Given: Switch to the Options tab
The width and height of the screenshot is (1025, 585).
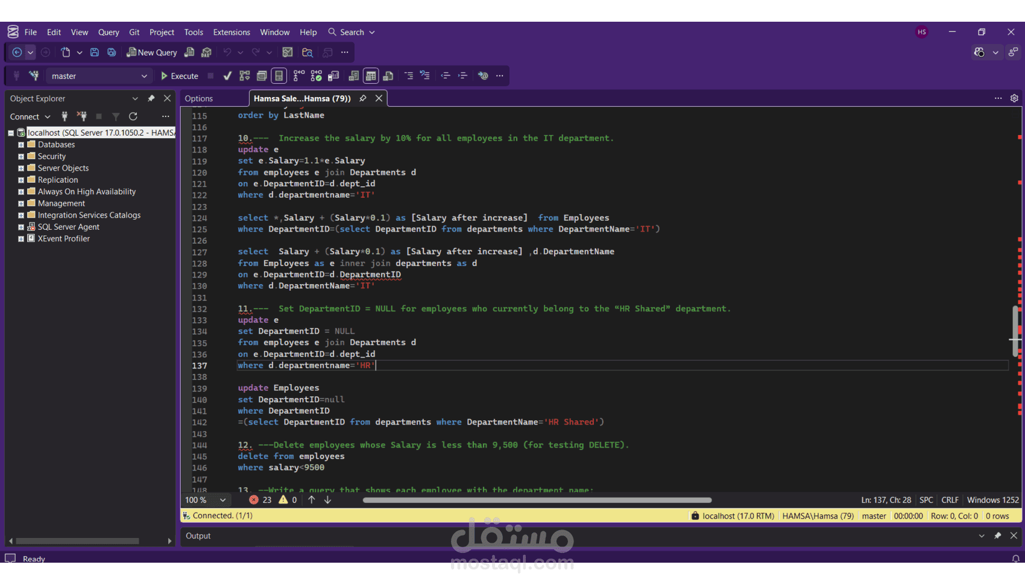Looking at the screenshot, I should (x=199, y=98).
